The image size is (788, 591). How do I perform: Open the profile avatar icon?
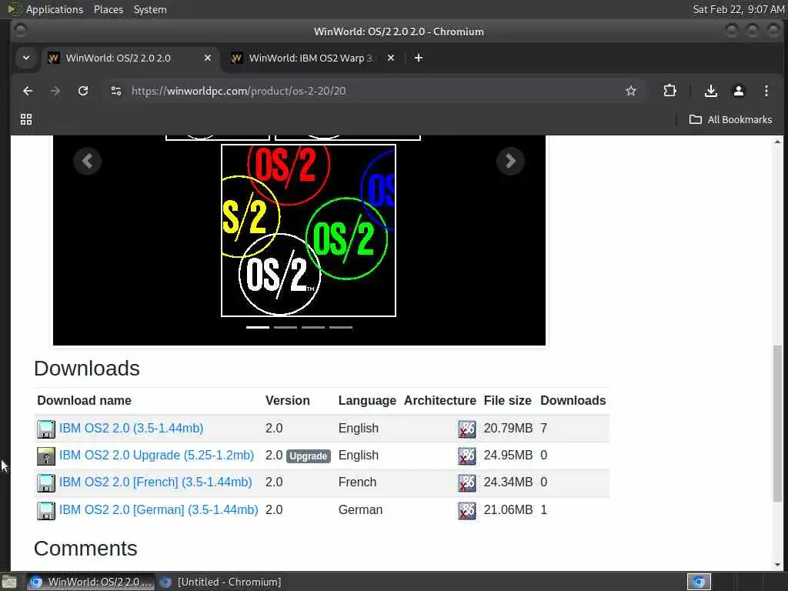tap(738, 91)
